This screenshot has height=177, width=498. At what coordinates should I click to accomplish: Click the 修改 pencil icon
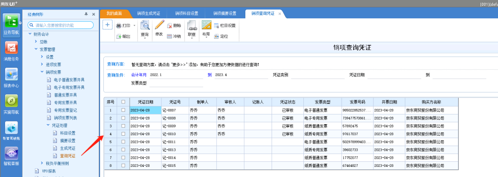click(x=159, y=25)
